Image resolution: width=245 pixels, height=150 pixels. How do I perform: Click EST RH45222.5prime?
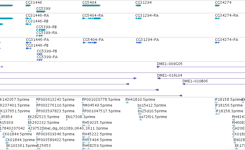pos(97,134)
